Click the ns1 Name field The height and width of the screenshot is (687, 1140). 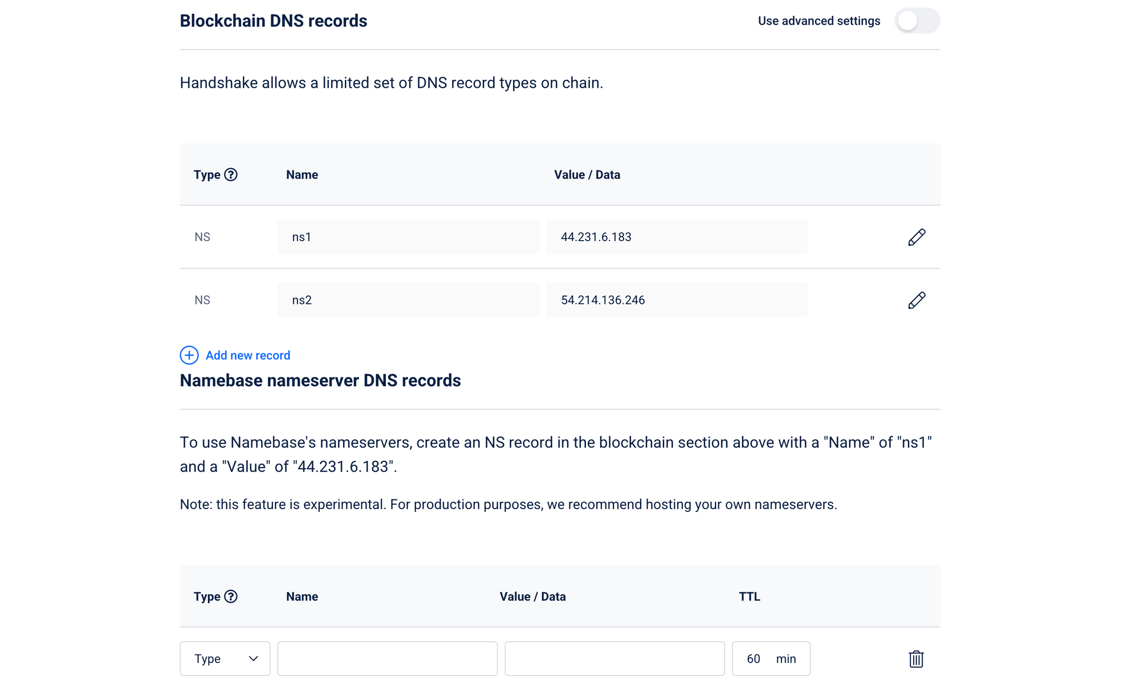[408, 237]
